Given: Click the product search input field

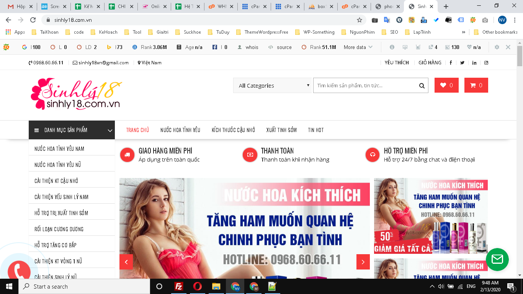Looking at the screenshot, I should point(366,85).
